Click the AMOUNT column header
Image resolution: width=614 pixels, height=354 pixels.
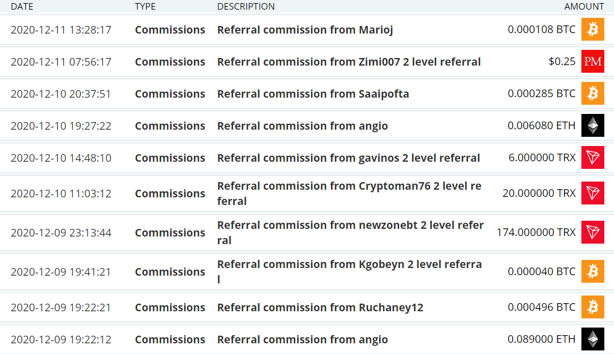point(584,7)
